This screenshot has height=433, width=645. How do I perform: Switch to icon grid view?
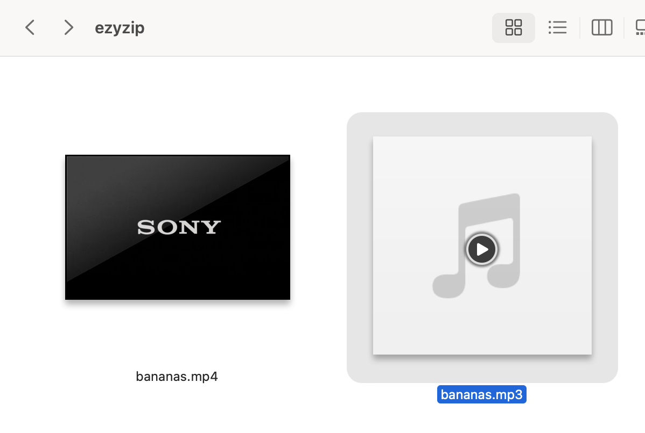click(514, 28)
